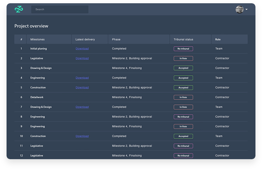Open the user avatar profile picture
This screenshot has width=262, height=169.
(x=239, y=9)
